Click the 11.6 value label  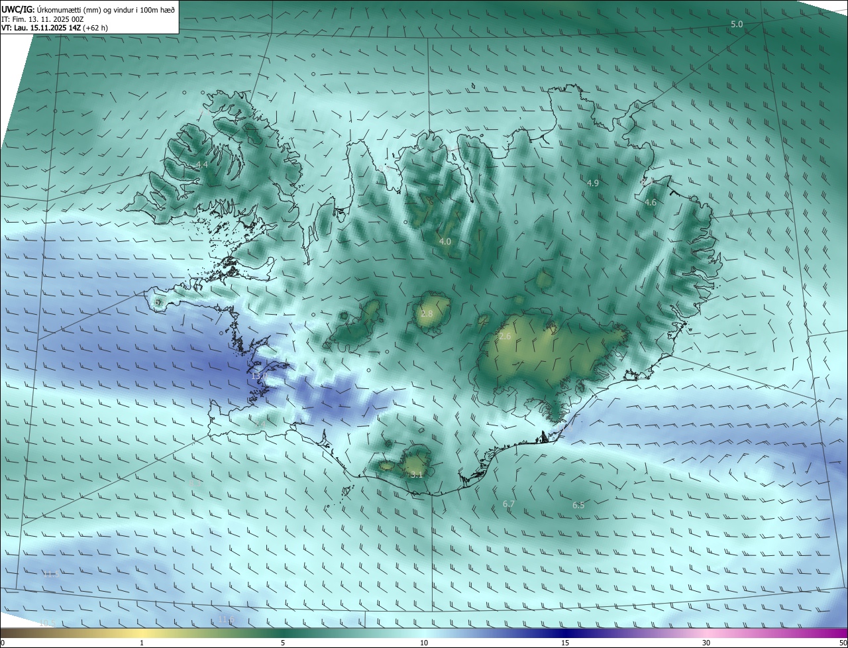point(227,620)
